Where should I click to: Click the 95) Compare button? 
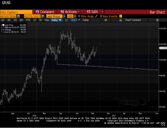(x=44, y=12)
